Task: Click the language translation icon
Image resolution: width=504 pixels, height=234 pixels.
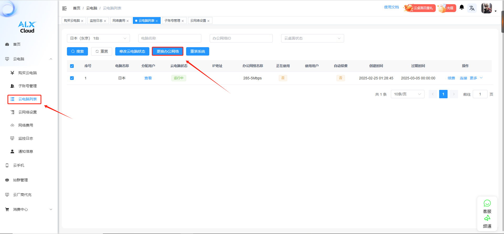Action: 472,8
